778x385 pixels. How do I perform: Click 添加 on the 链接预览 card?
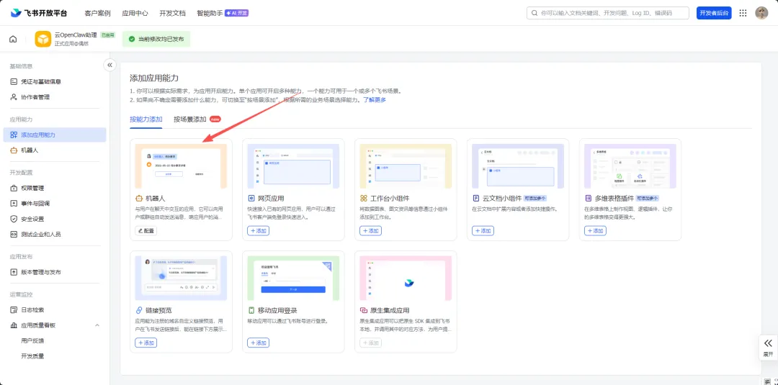coord(146,343)
